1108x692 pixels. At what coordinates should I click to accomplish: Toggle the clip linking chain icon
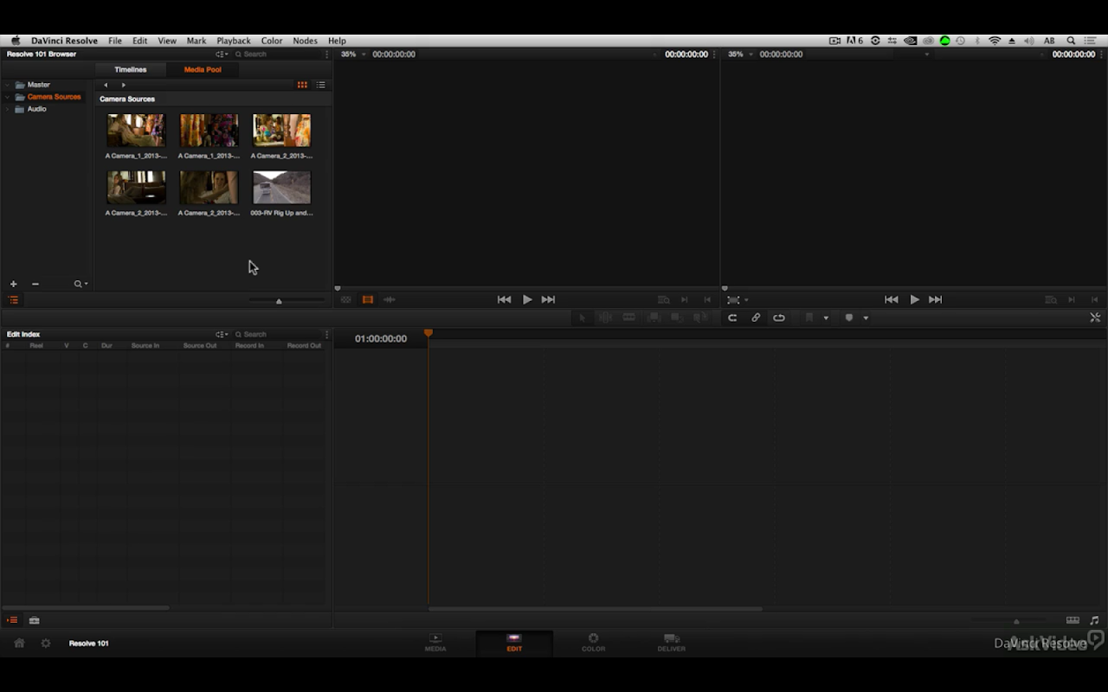[756, 317]
